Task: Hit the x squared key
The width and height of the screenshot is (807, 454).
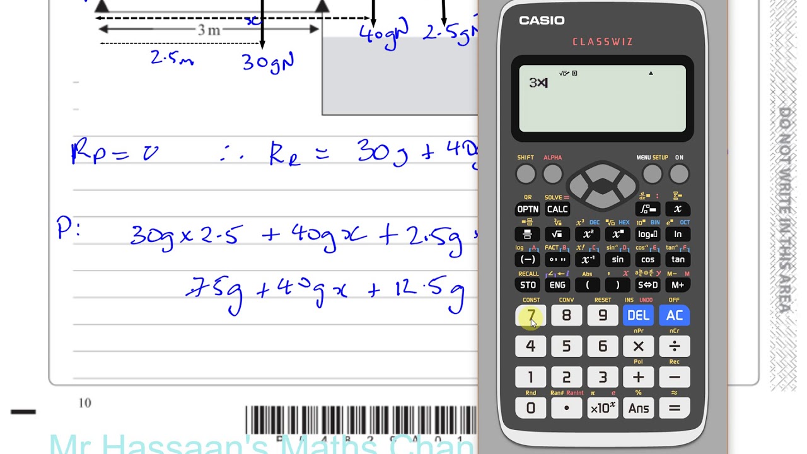Action: (588, 234)
